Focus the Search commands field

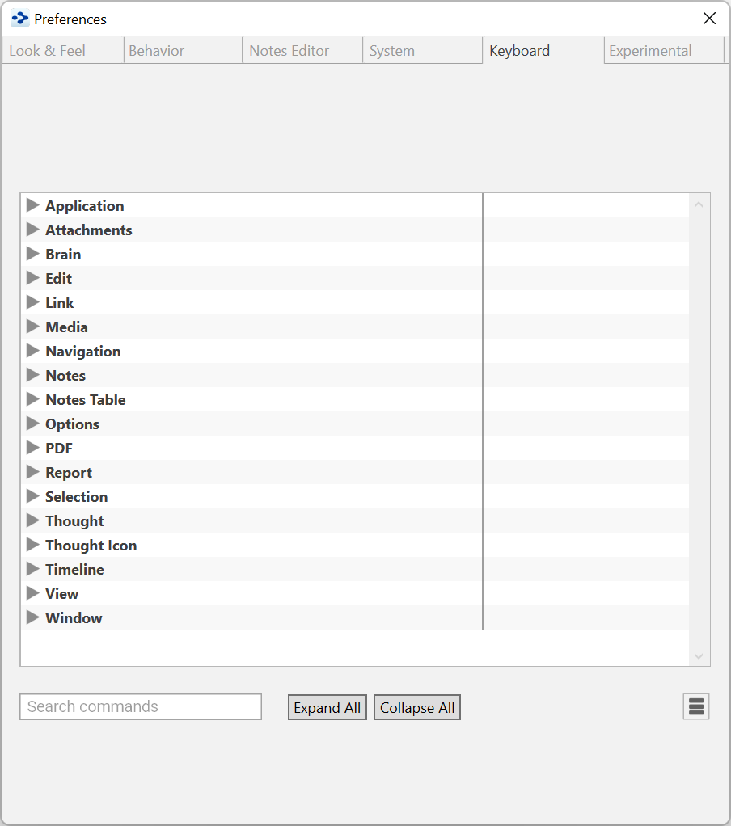coord(141,707)
